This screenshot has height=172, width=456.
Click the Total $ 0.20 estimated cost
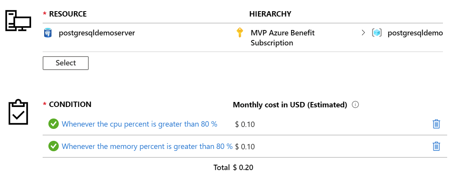tap(233, 168)
